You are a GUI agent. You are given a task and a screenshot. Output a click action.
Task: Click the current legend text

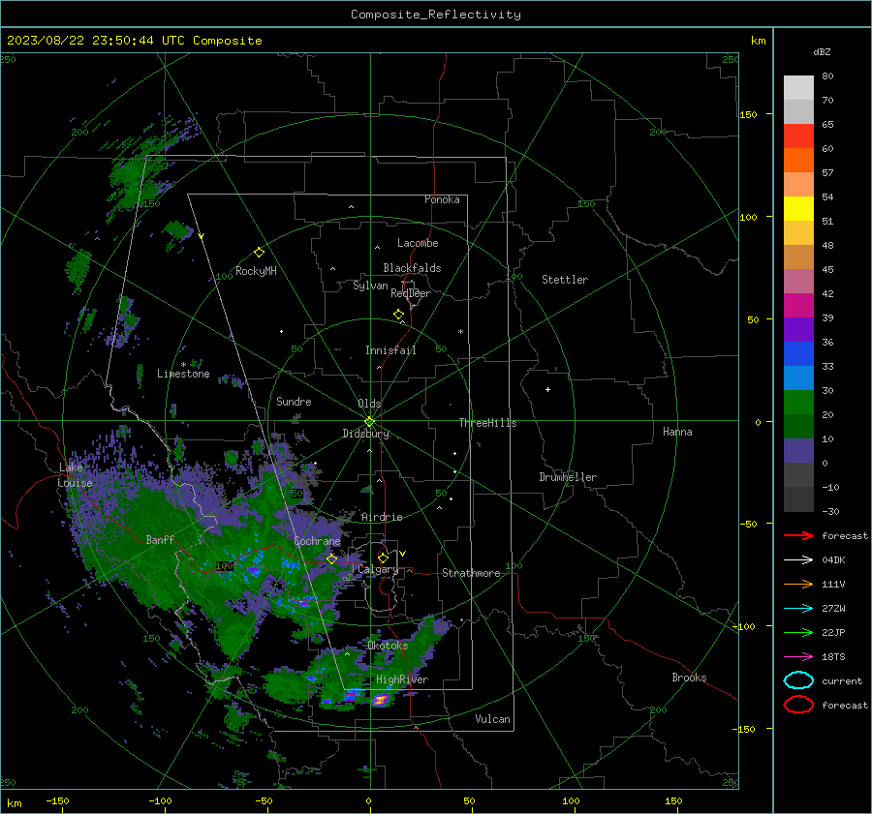pyautogui.click(x=842, y=681)
